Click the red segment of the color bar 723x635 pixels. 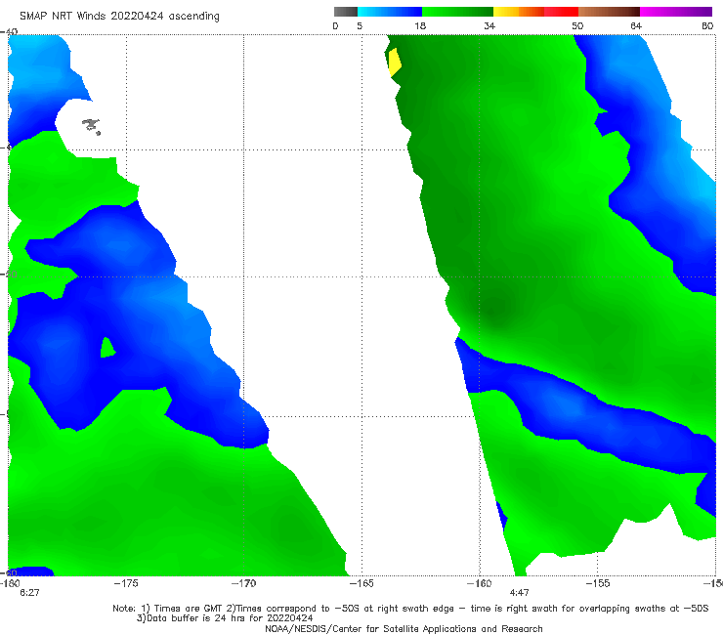click(561, 12)
